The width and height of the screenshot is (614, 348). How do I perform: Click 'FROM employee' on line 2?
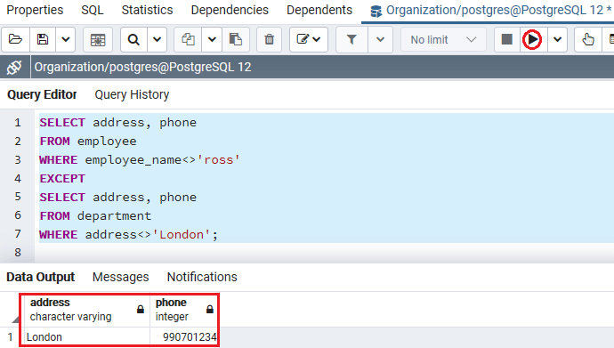tap(88, 141)
